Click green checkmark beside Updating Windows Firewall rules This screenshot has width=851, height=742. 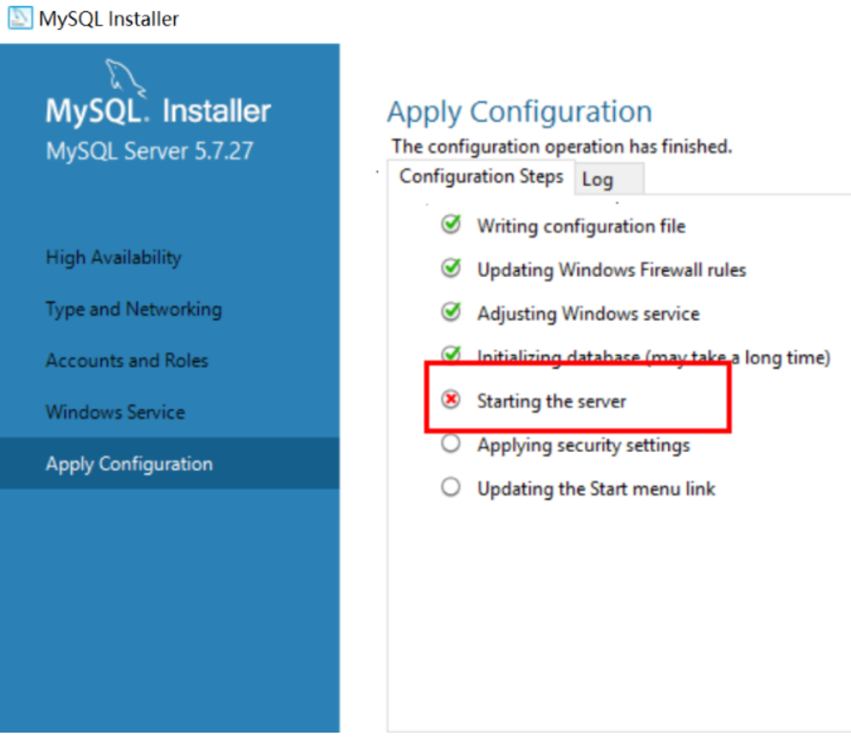[451, 268]
